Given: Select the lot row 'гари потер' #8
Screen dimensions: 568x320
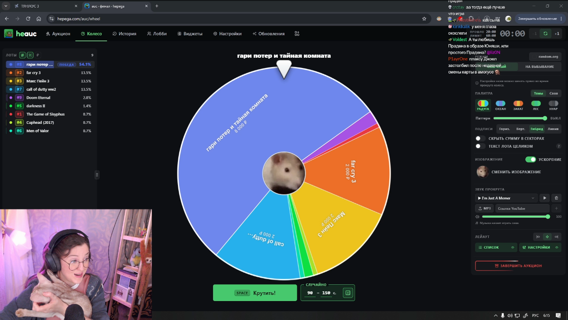Looking at the screenshot, I should pos(50,64).
